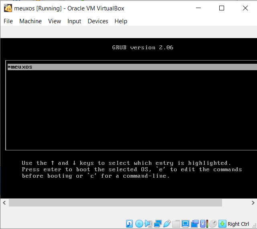This screenshot has height=229, width=257.
Task: Open the Help menu
Action: [x=121, y=21]
